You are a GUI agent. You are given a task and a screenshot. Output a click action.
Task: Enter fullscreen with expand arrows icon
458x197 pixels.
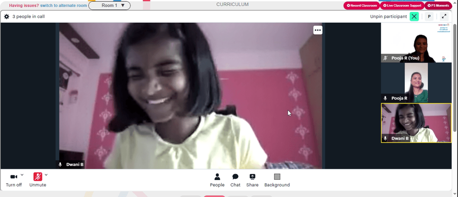pyautogui.click(x=444, y=16)
